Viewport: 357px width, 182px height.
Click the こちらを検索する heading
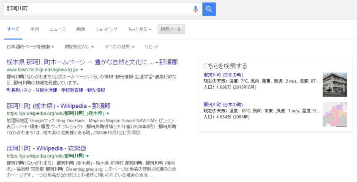pos(225,66)
